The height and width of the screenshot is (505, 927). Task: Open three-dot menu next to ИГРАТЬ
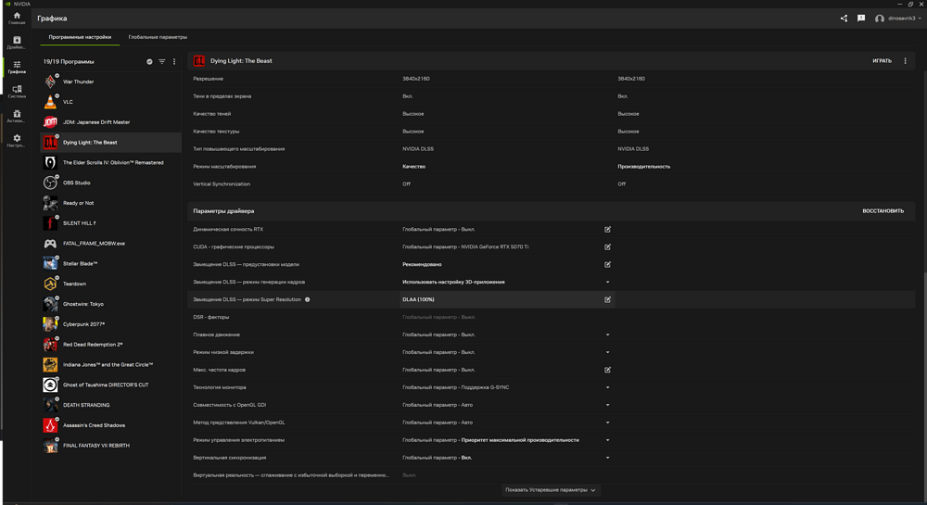coord(906,61)
